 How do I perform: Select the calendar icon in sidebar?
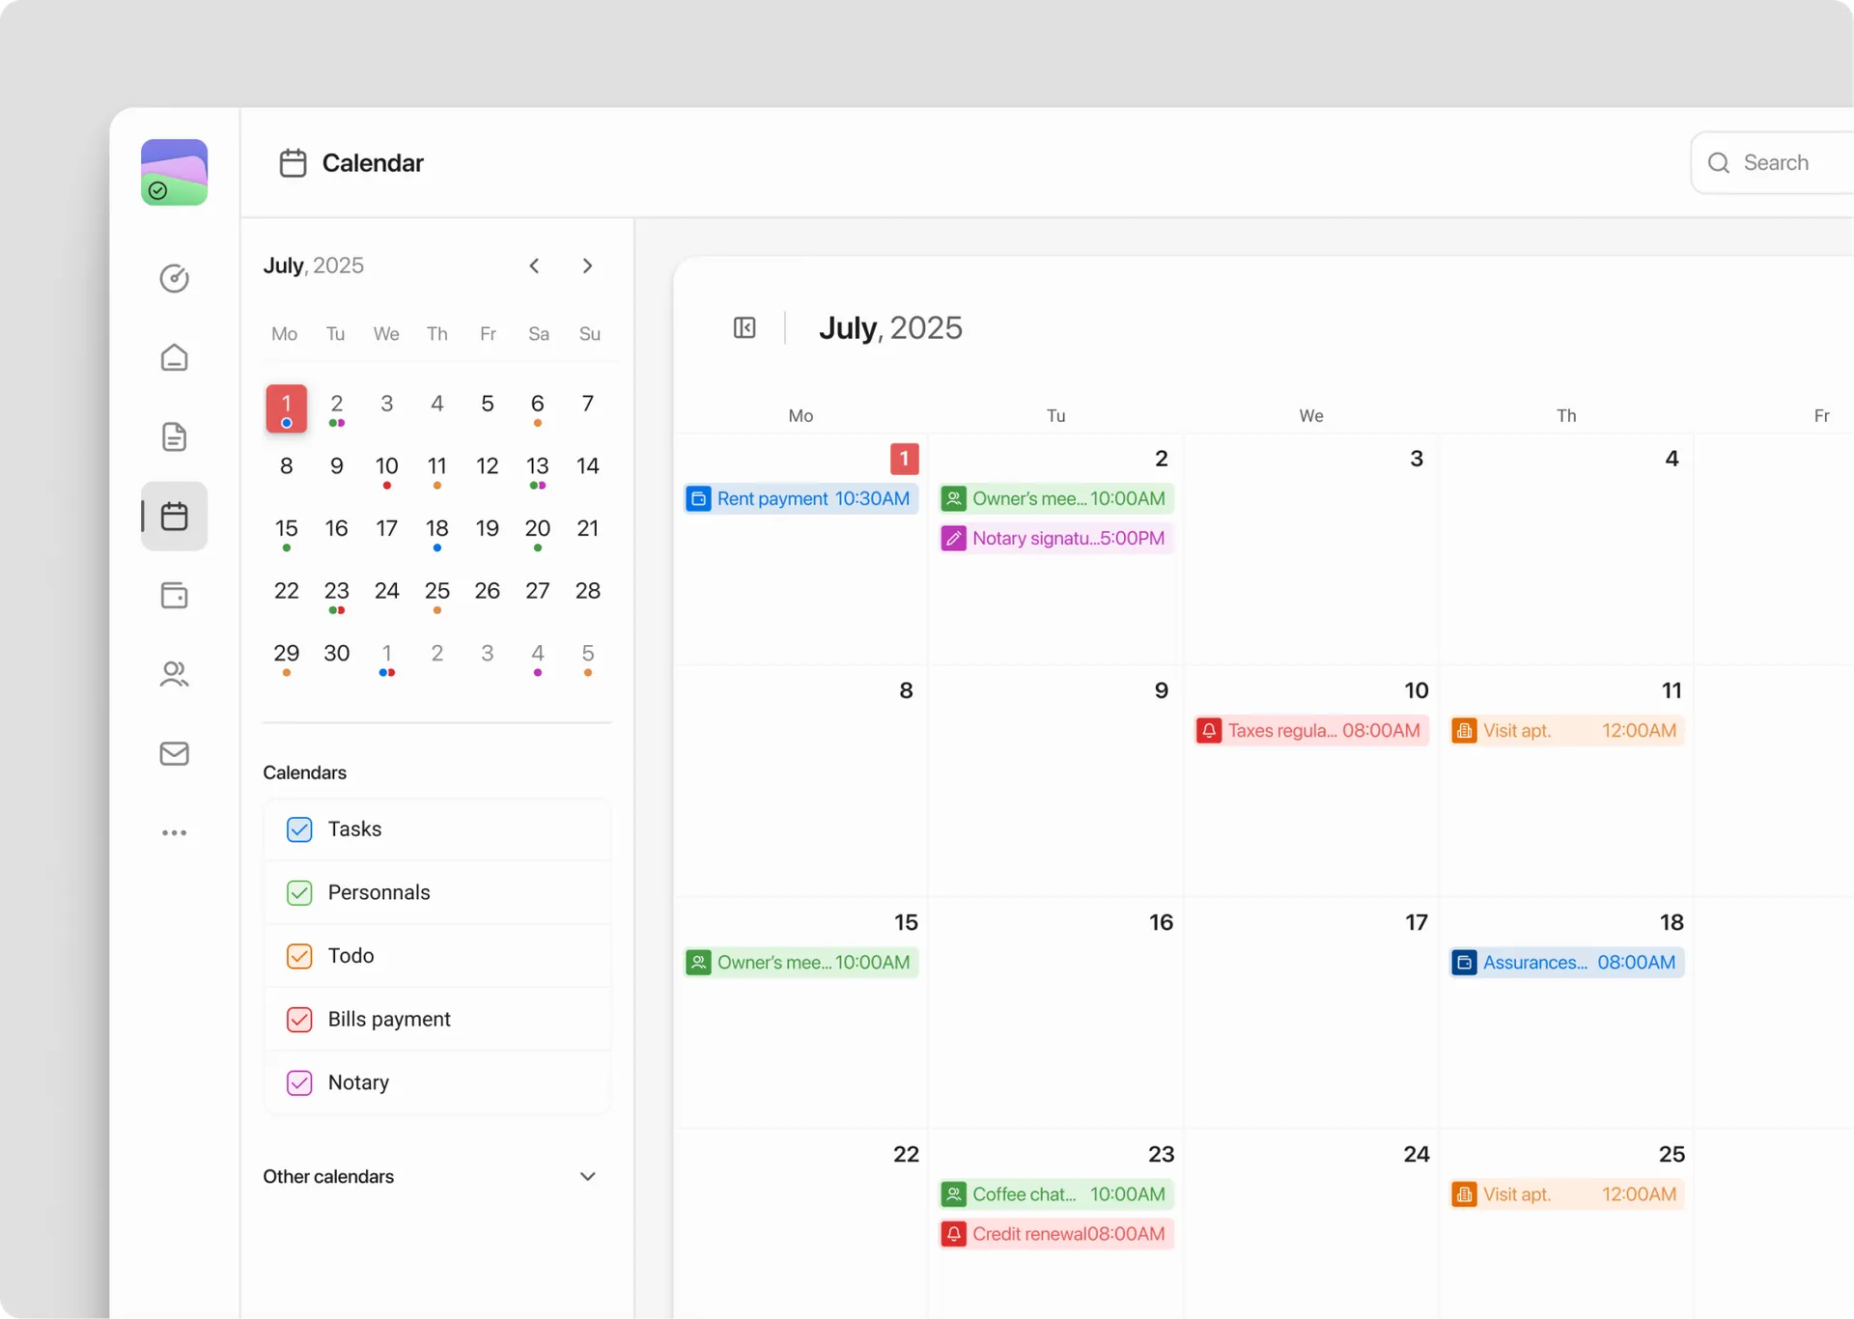click(174, 516)
